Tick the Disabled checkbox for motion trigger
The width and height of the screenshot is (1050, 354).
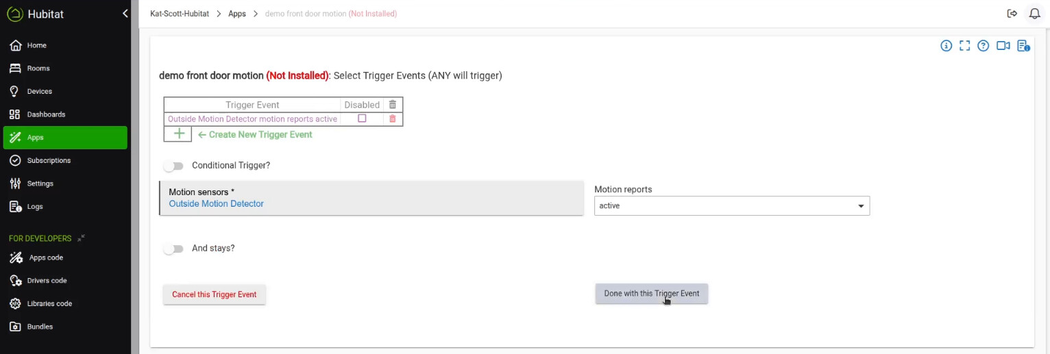(x=362, y=118)
